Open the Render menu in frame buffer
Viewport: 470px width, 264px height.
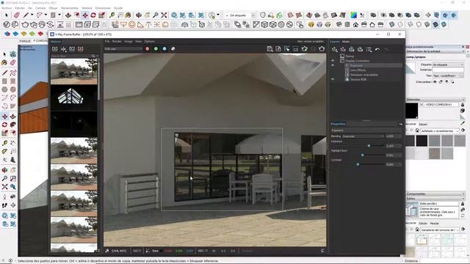(117, 41)
